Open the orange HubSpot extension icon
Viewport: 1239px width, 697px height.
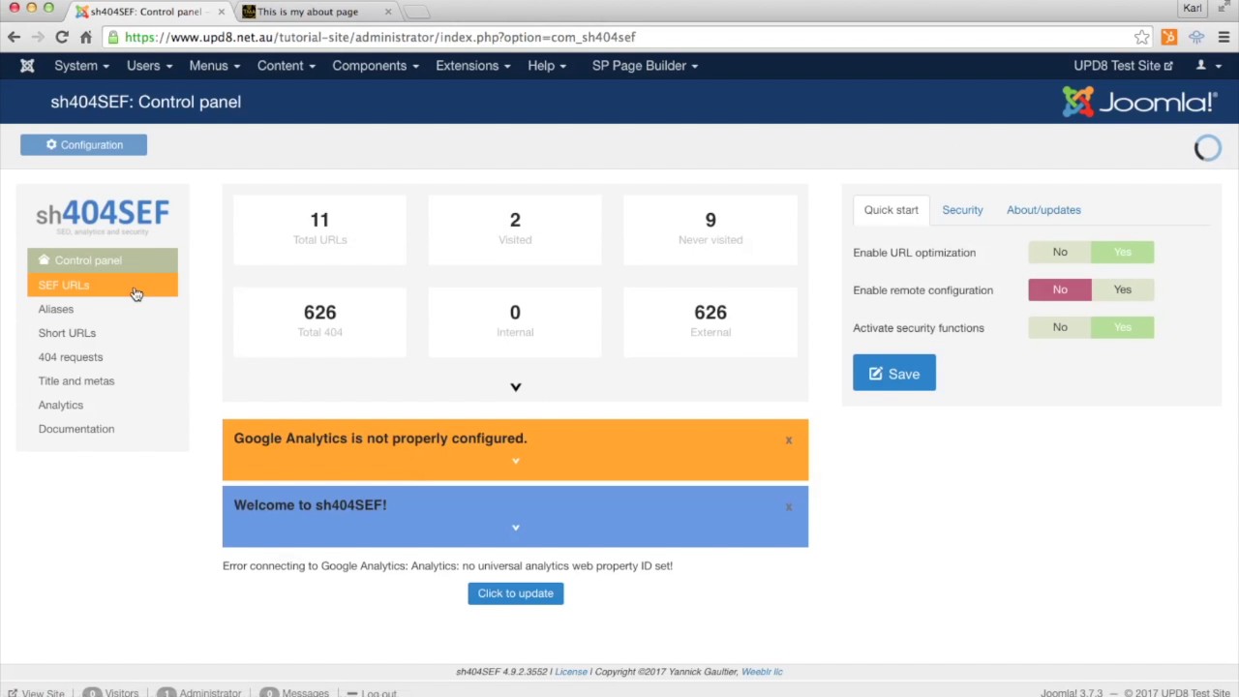pyautogui.click(x=1169, y=37)
